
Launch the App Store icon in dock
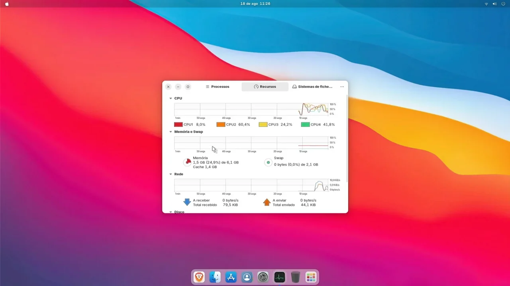[231, 277]
